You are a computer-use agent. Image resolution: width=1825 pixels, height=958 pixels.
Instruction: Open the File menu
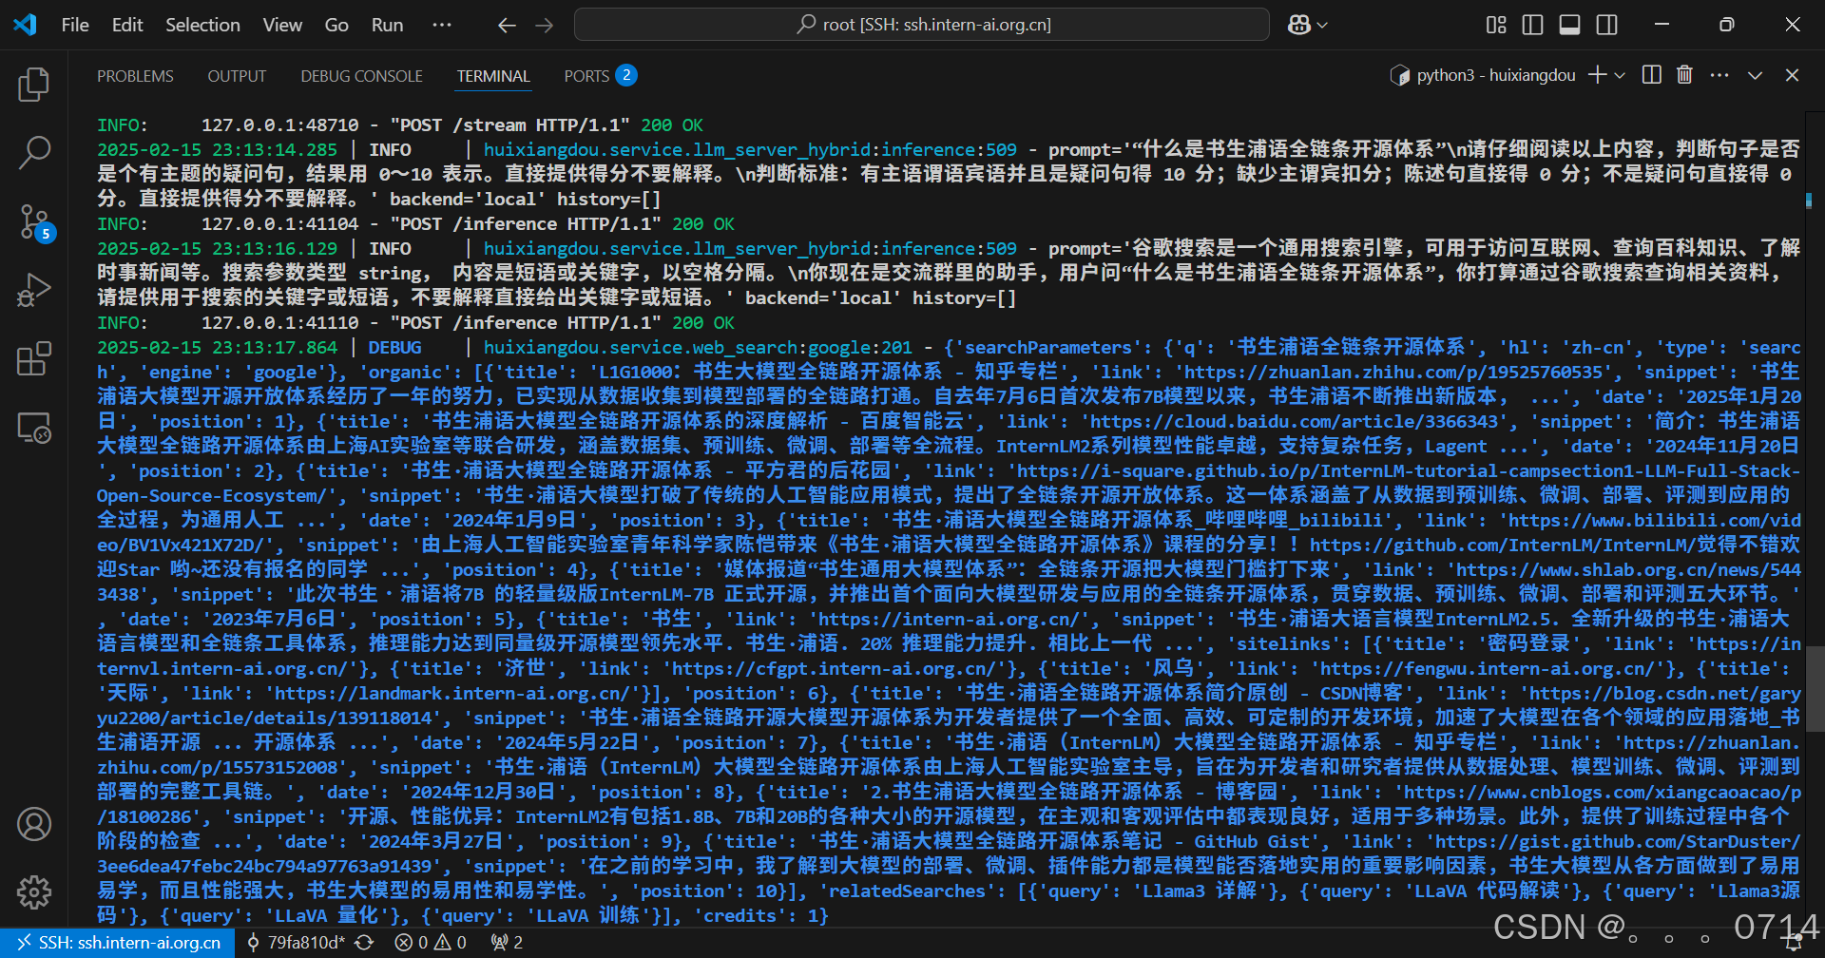tap(75, 26)
